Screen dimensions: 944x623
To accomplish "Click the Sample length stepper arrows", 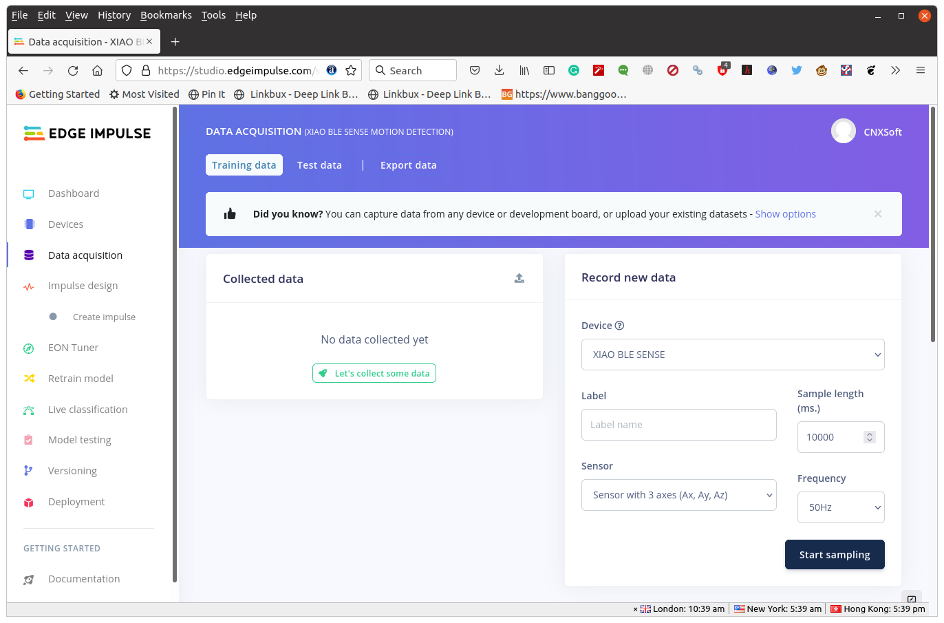I will coord(870,437).
